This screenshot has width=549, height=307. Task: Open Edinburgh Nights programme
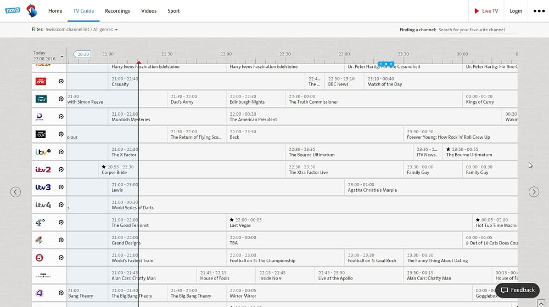[256, 99]
